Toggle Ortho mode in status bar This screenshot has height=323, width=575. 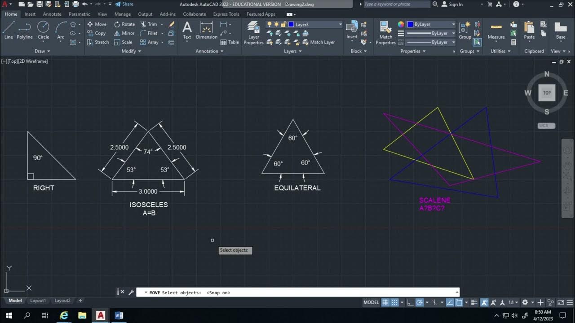click(410, 302)
